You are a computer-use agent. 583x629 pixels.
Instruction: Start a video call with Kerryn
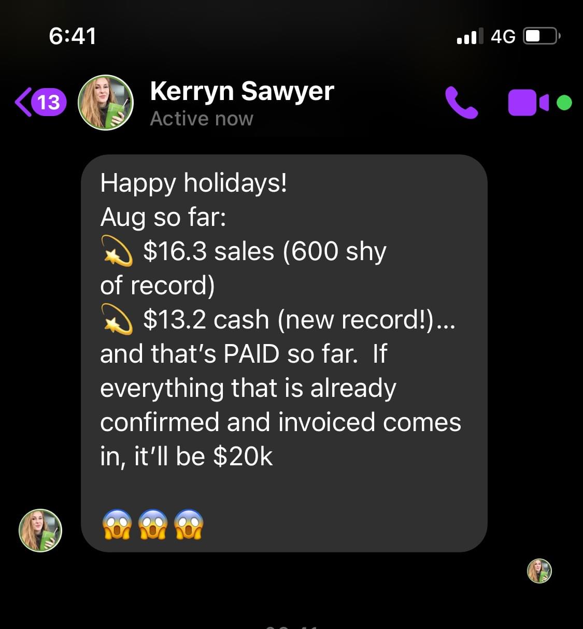(x=528, y=103)
